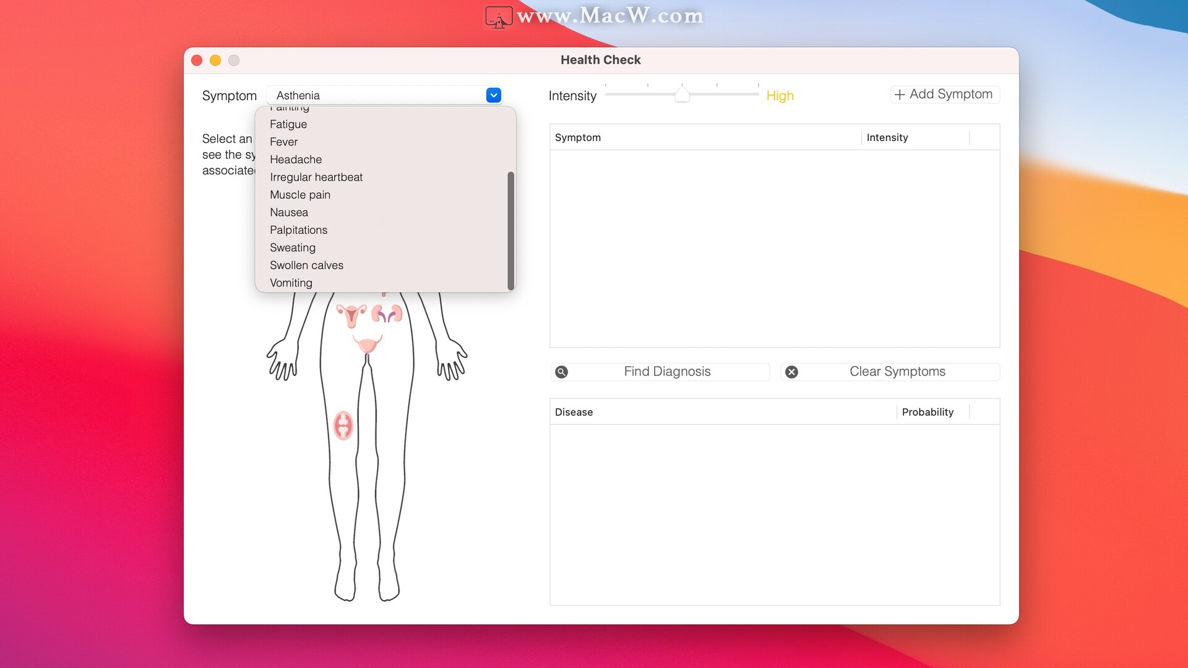Select Palpitations from the symptom dropdown
Viewport: 1188px width, 668px height.
pos(299,229)
